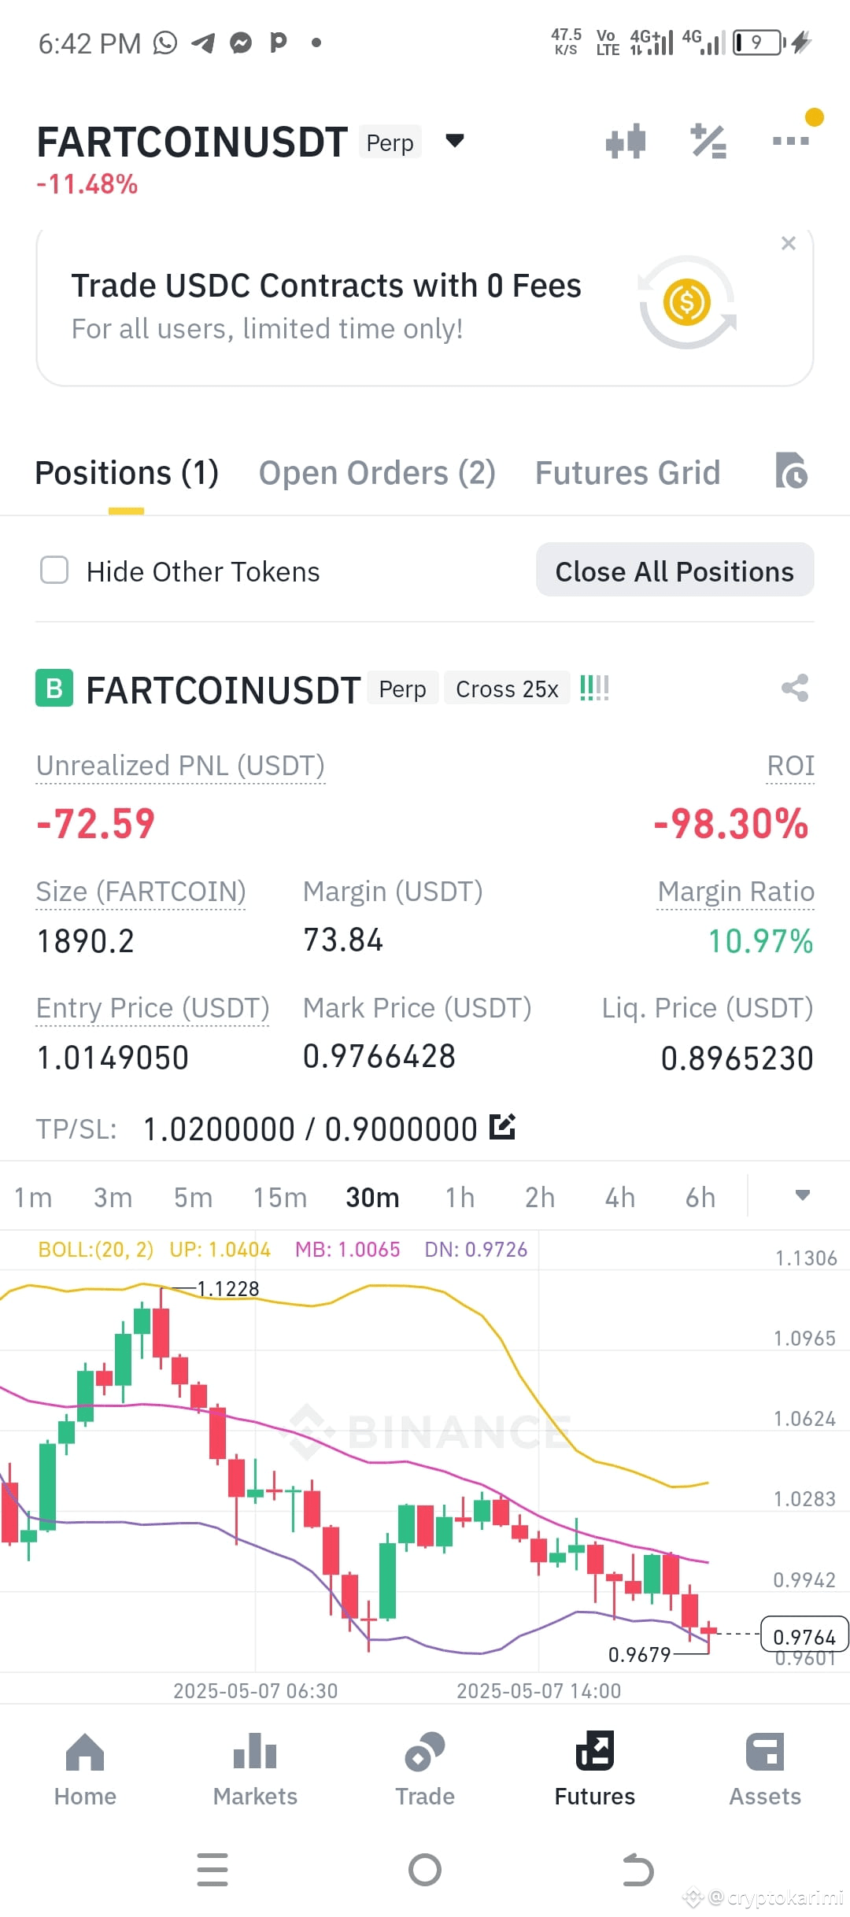This screenshot has width=850, height=1917.
Task: Tap the USDC coin promo graphic
Action: coord(688,302)
